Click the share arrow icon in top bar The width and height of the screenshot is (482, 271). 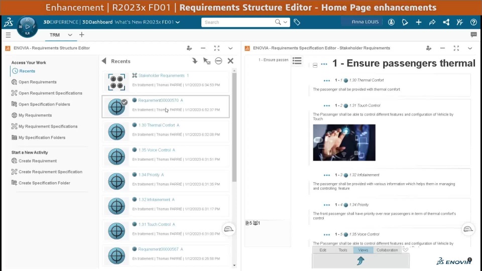[432, 22]
